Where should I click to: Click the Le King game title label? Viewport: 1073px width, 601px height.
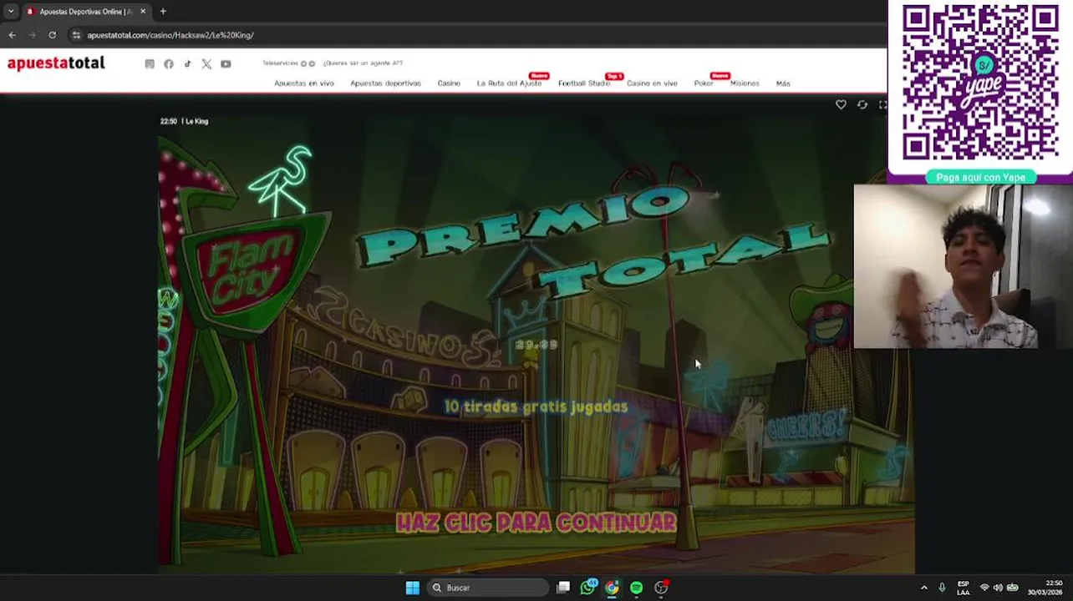pos(196,121)
